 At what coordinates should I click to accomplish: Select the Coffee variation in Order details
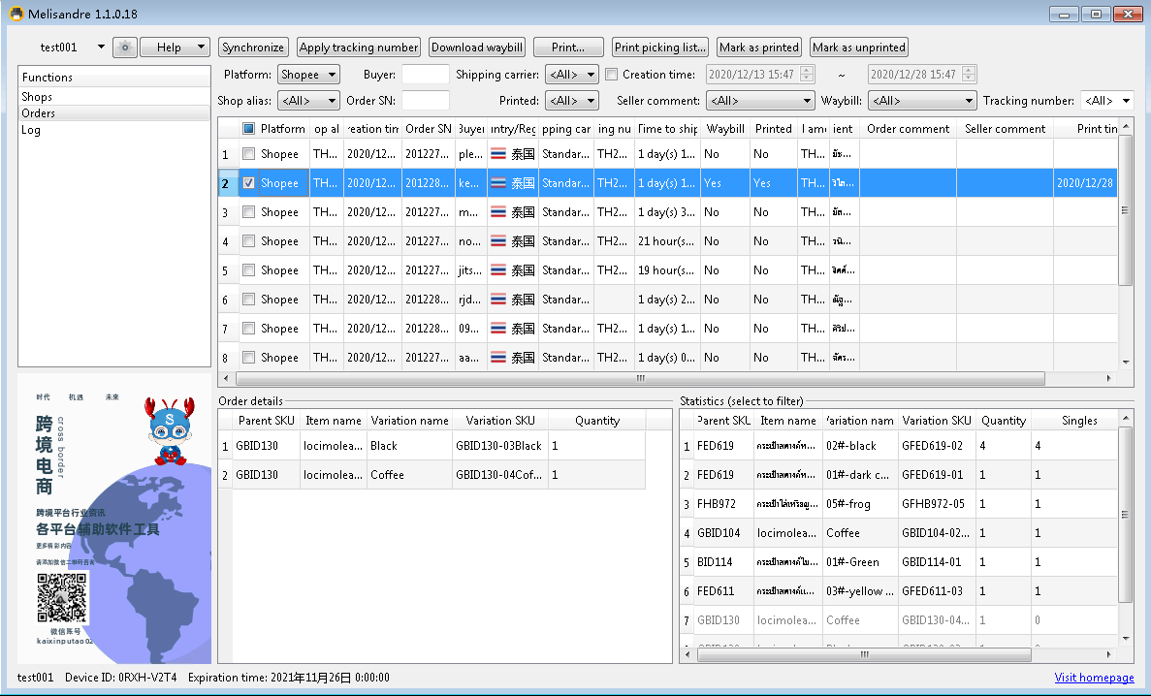[x=409, y=475]
